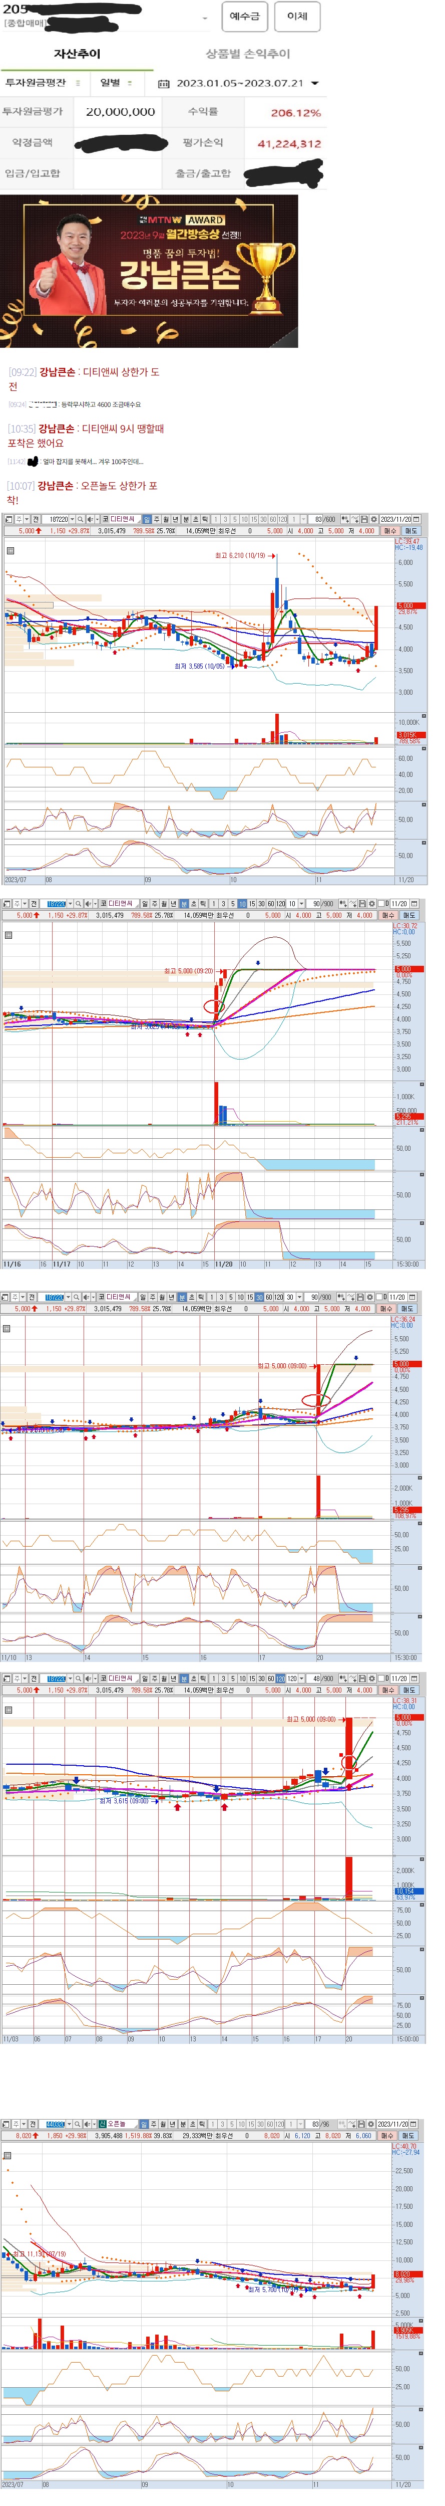Click the small square icon atop the 10-minute 90/900 chart
The width and height of the screenshot is (445, 2506).
(x=10, y=935)
